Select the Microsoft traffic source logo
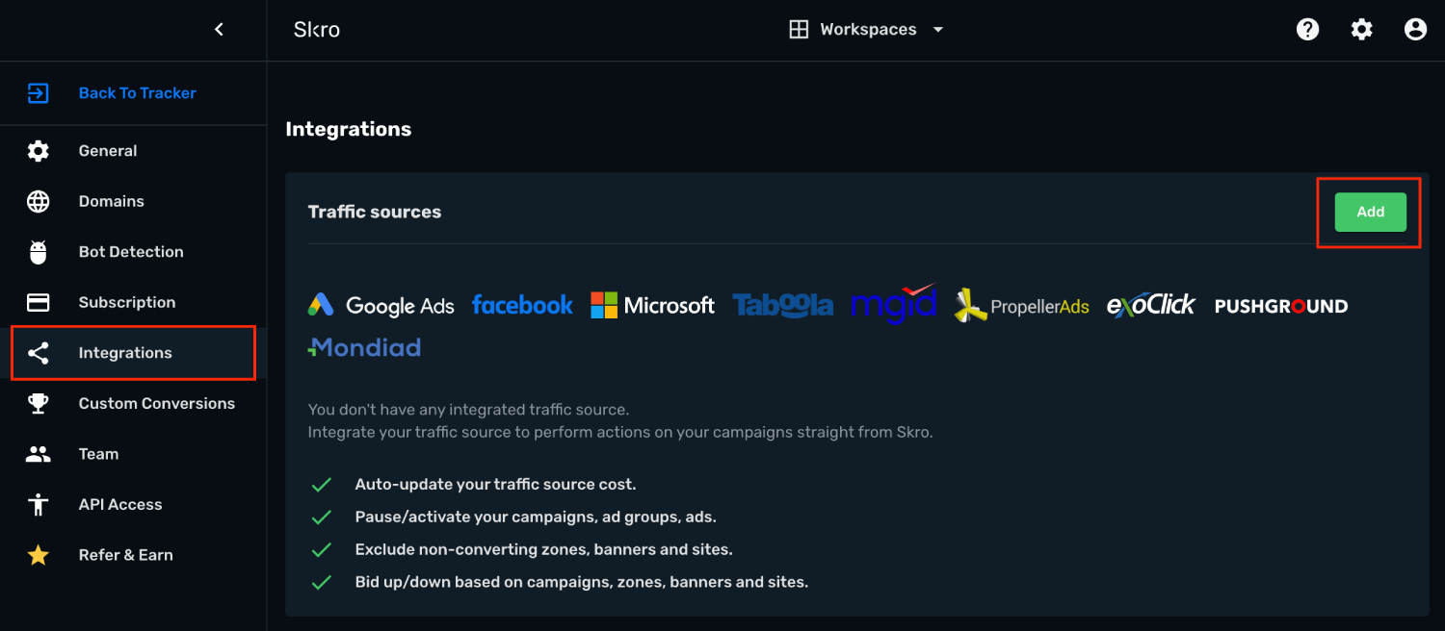 pyautogui.click(x=652, y=306)
